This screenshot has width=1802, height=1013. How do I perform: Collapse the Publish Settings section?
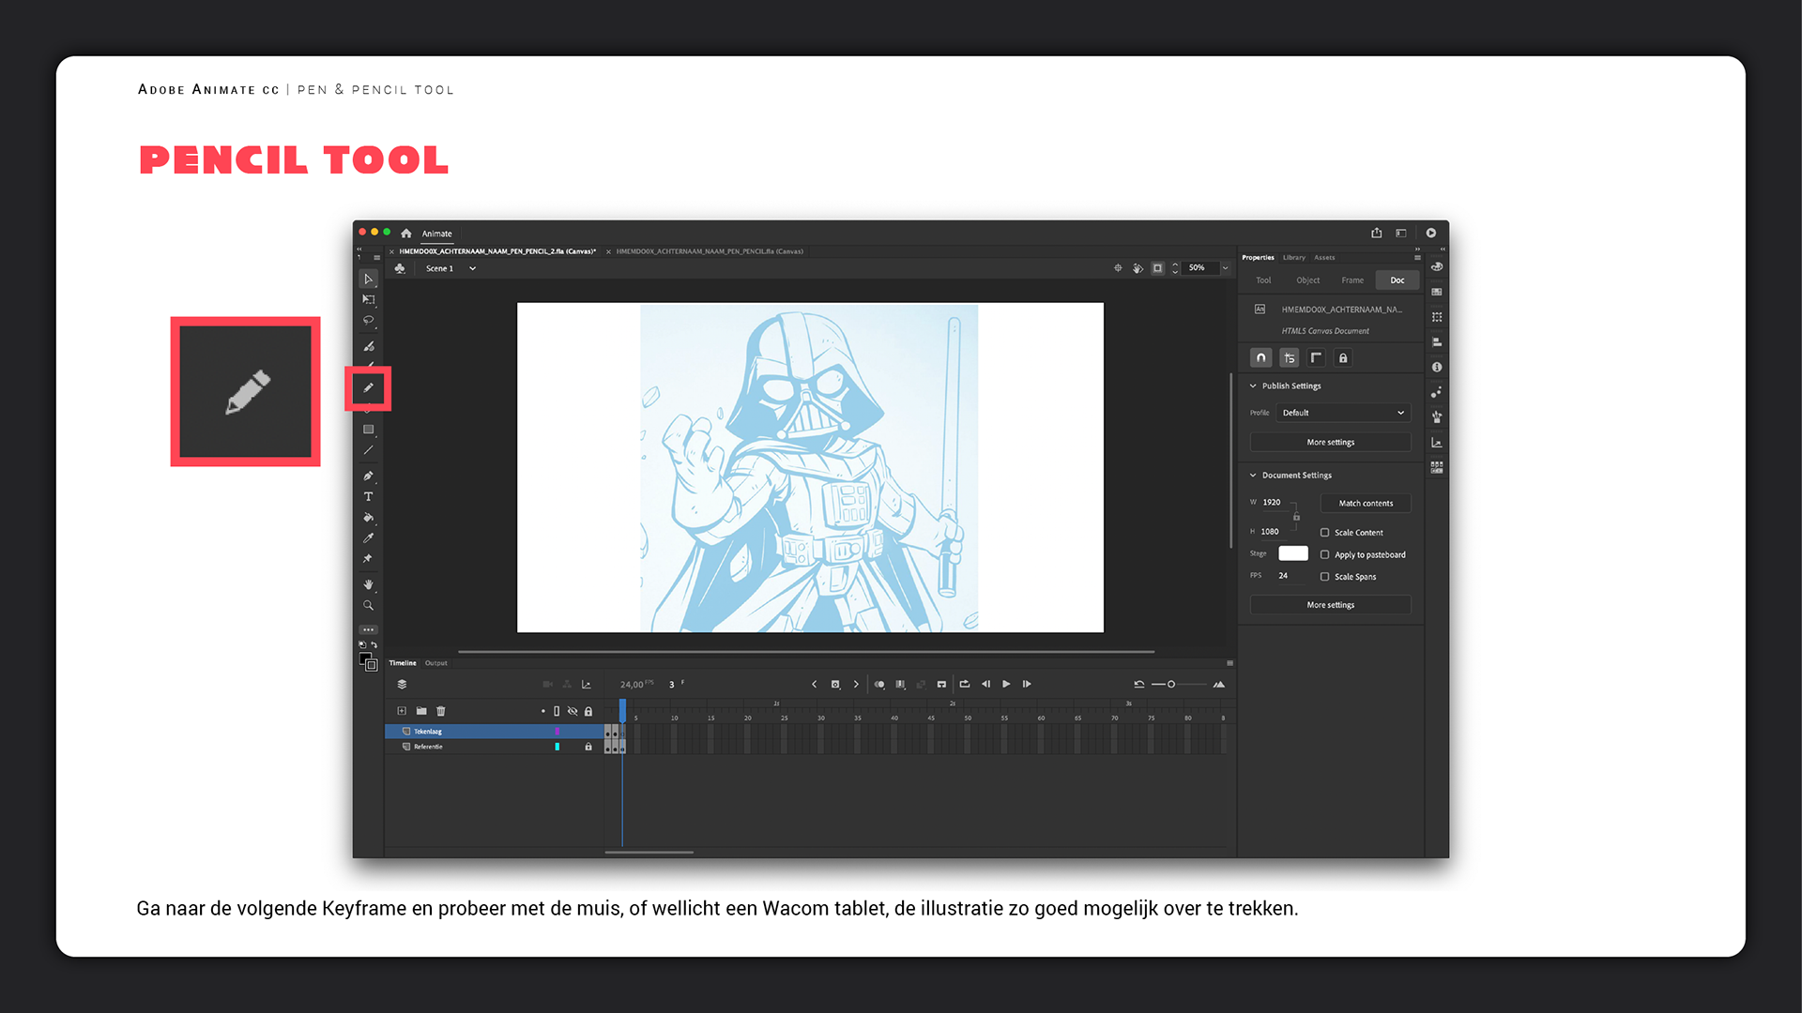[1253, 386]
